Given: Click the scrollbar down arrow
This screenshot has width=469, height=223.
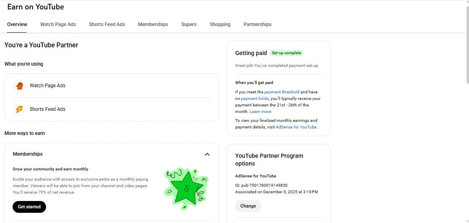Looking at the screenshot, I should pos(467,221).
